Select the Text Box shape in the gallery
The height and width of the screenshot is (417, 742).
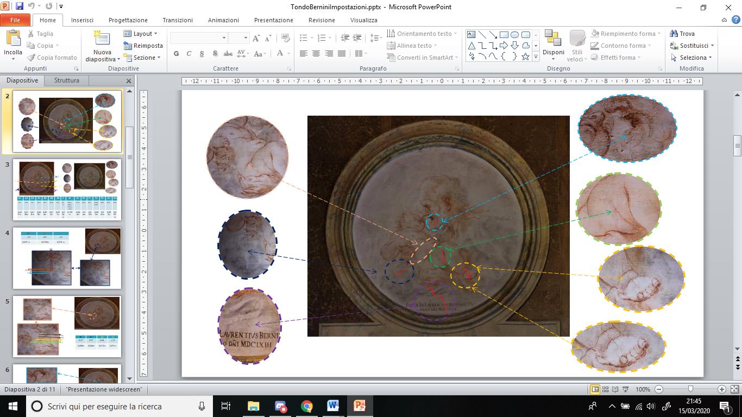471,35
